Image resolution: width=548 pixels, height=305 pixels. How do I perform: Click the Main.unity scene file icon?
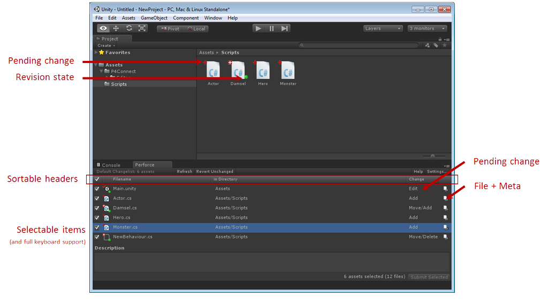(x=106, y=189)
